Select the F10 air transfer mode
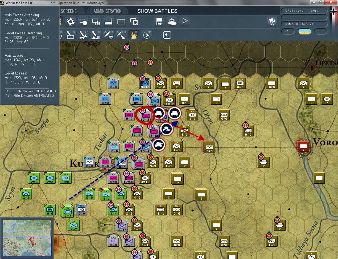Screen dimensions: 338x259 point(121,35)
